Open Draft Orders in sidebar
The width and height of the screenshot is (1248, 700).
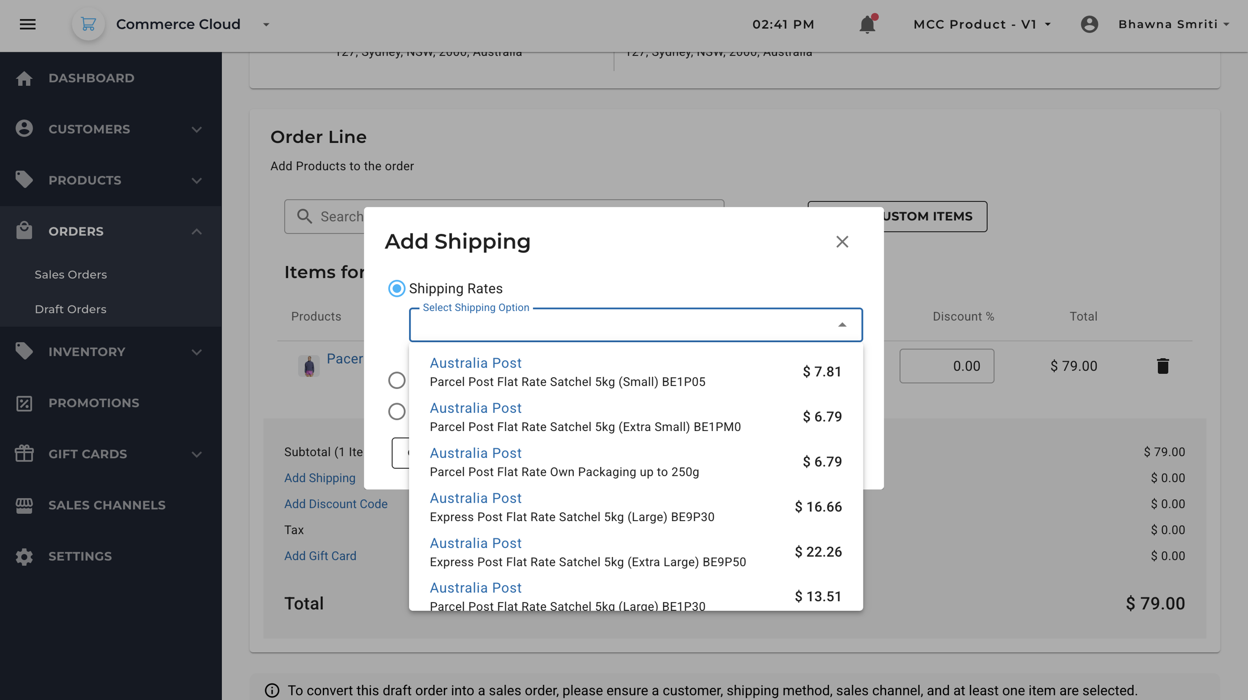71,309
